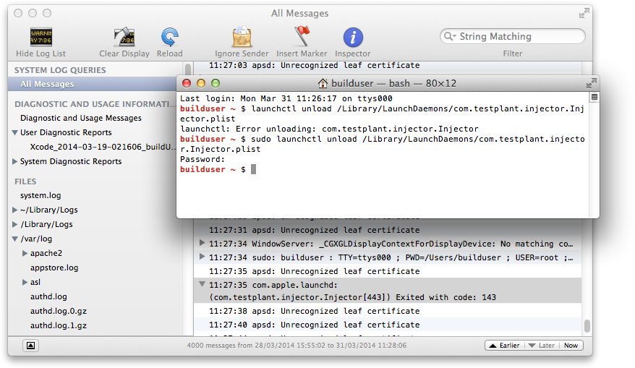Image resolution: width=635 pixels, height=368 pixels.
Task: Click the Later navigation button
Action: point(542,346)
